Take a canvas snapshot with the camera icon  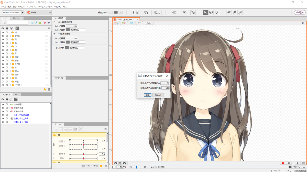click(x=116, y=163)
